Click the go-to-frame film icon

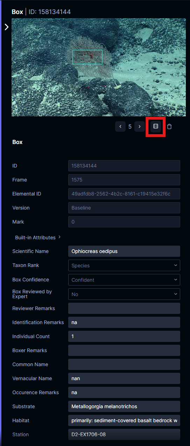pos(156,126)
